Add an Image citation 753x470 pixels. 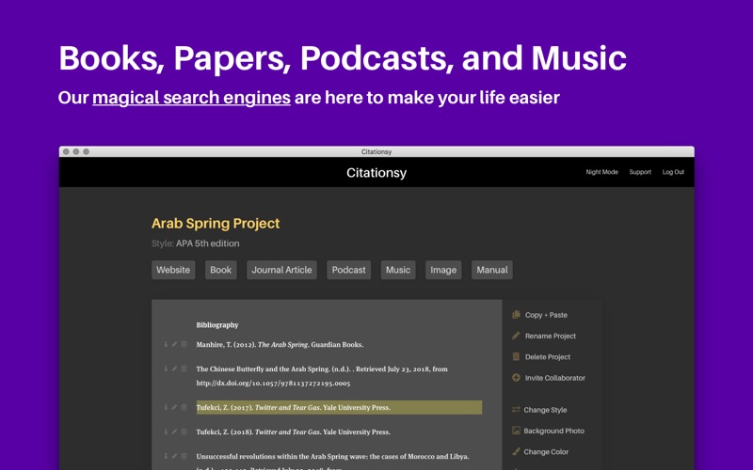[x=443, y=270]
